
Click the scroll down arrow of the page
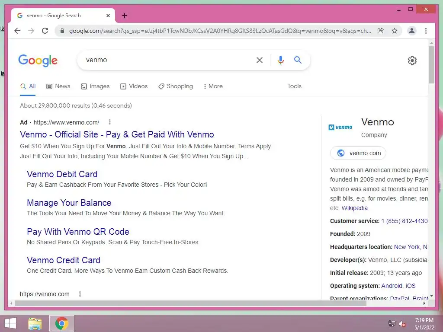tap(431, 296)
